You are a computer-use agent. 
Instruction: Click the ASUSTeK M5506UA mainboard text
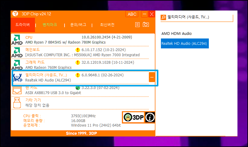pyautogui.click(x=82, y=55)
